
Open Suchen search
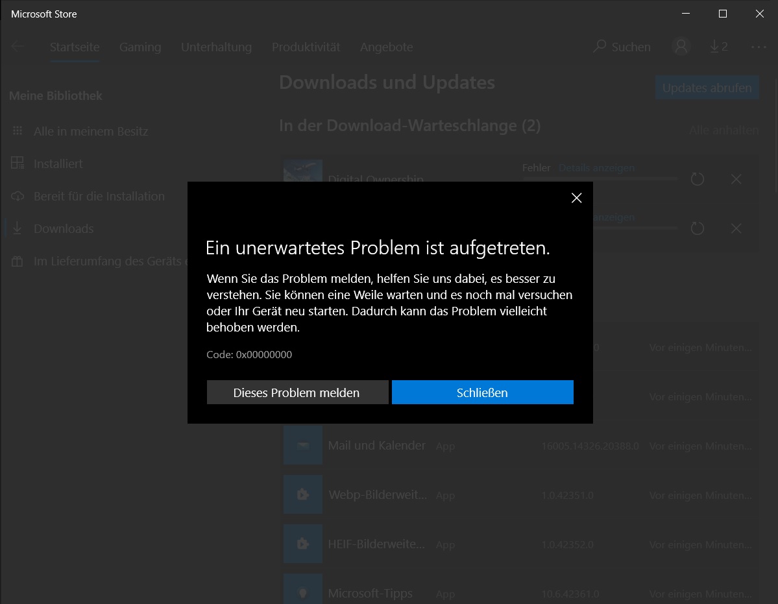622,47
